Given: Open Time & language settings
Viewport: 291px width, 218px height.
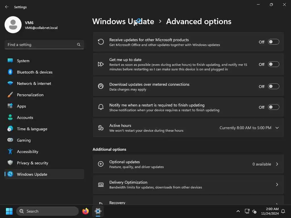Looking at the screenshot, I should click(44, 129).
